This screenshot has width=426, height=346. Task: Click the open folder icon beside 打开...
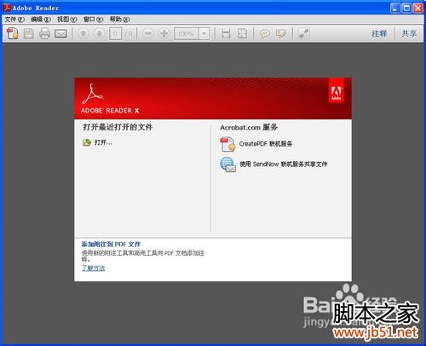(87, 142)
